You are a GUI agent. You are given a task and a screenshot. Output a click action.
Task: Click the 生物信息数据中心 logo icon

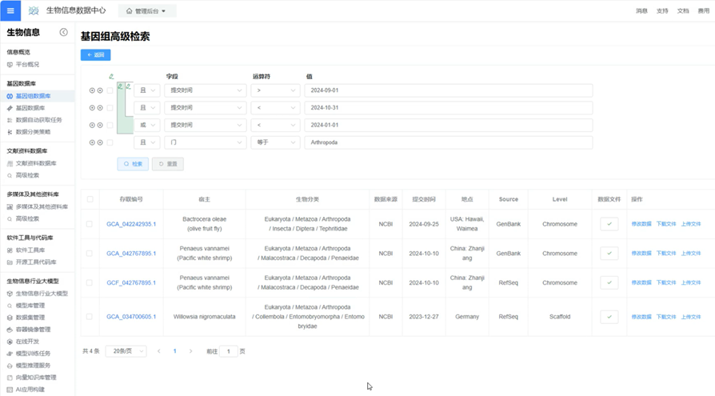point(34,11)
